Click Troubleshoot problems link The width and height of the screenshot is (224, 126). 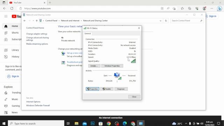[75, 62]
